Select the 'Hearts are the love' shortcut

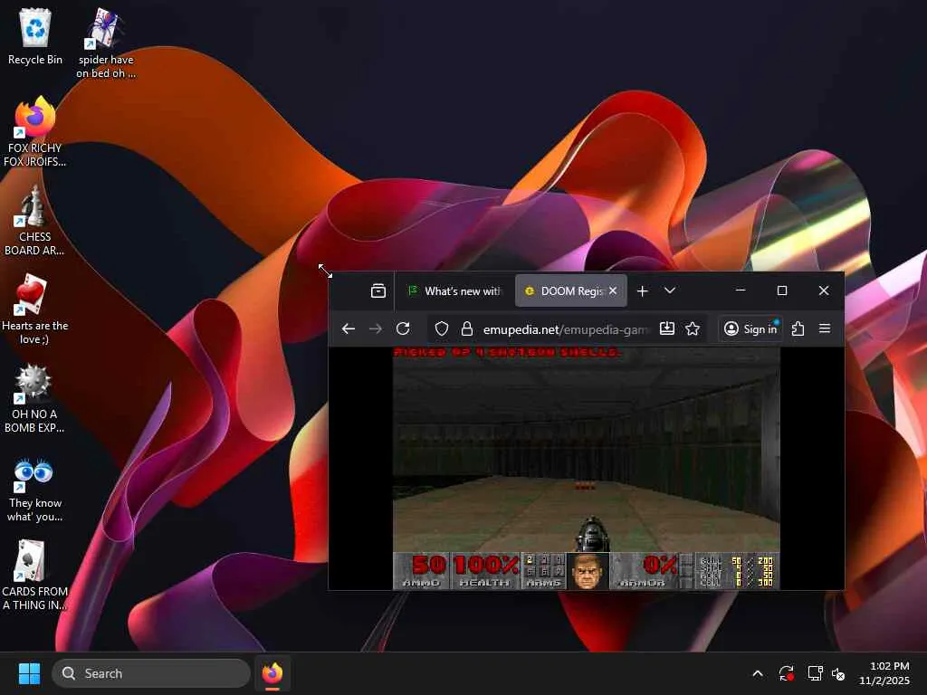35,309
